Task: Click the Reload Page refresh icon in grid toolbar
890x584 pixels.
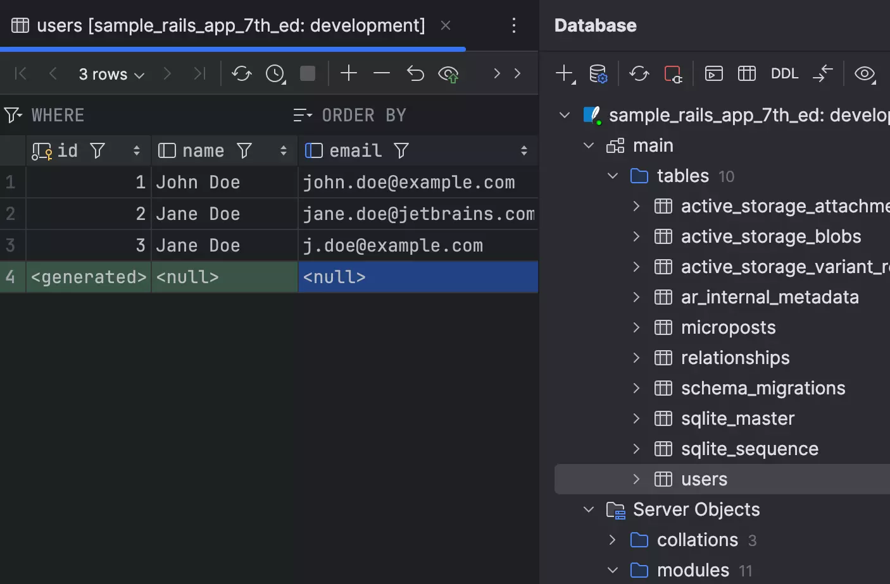Action: pos(241,73)
